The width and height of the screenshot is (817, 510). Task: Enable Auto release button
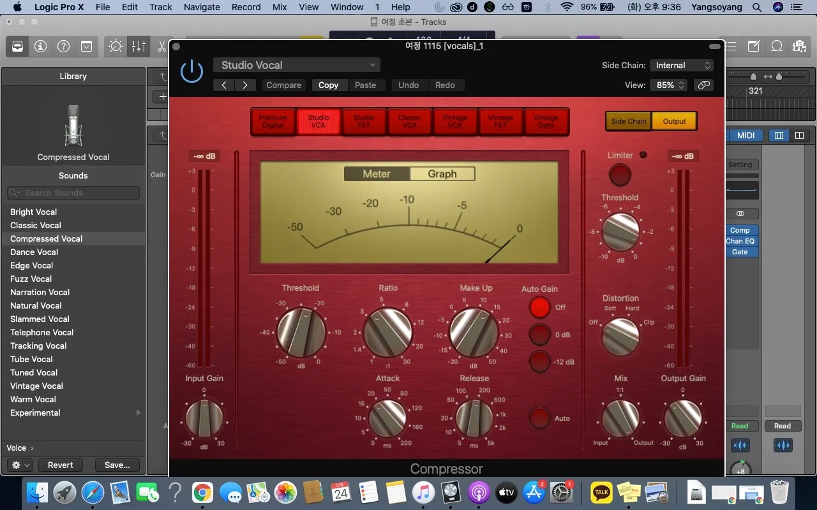539,418
